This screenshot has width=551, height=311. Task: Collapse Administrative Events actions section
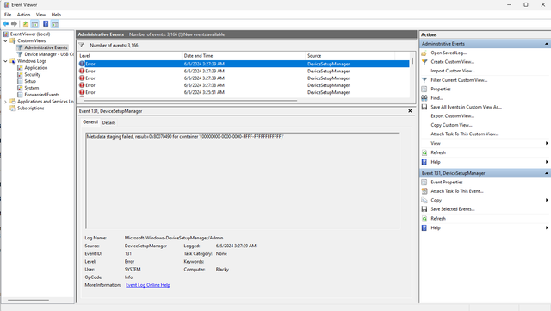[547, 44]
